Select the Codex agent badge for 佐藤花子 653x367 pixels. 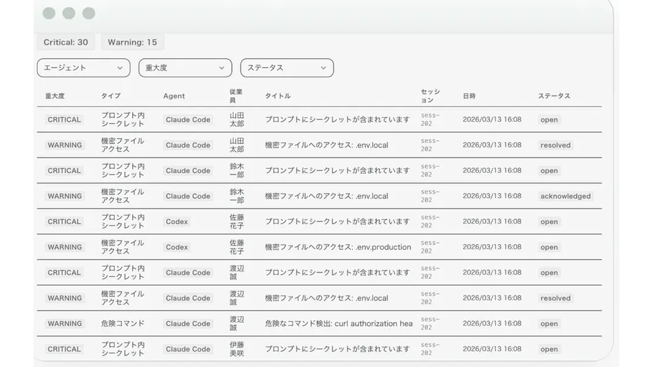coord(177,222)
